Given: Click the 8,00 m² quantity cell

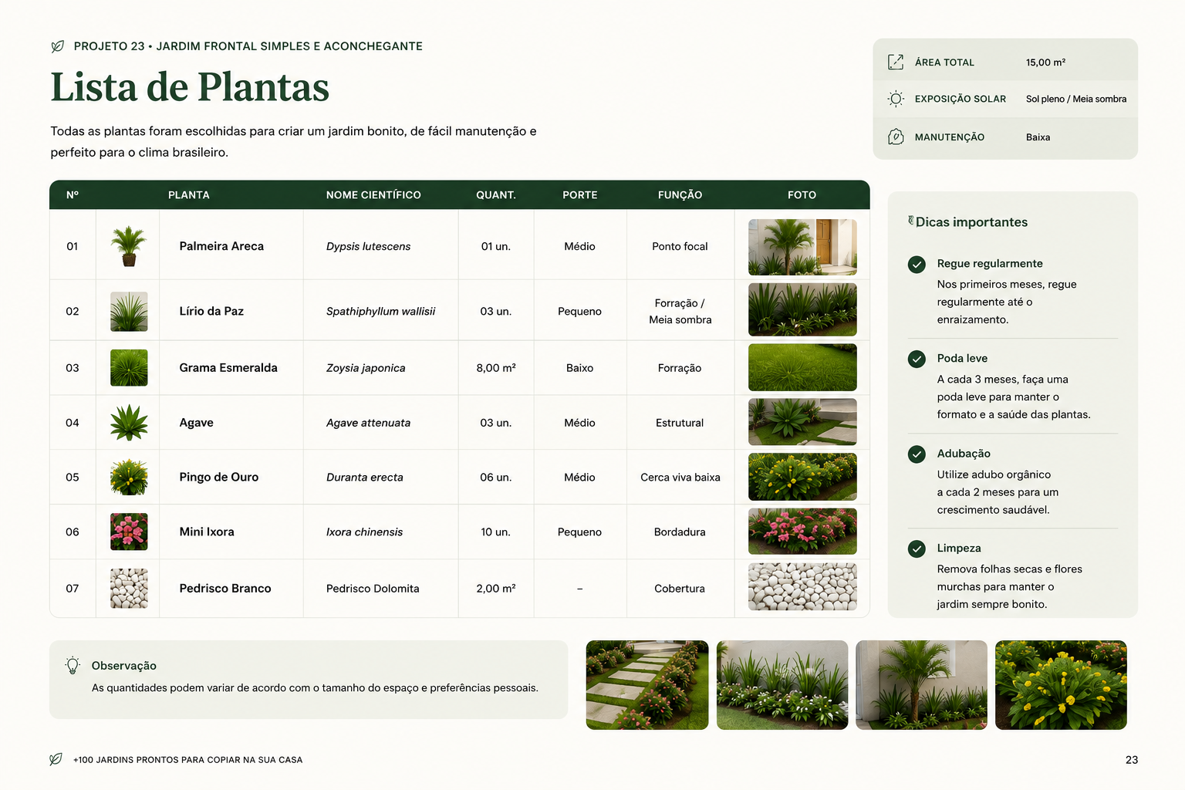Looking at the screenshot, I should 496,368.
